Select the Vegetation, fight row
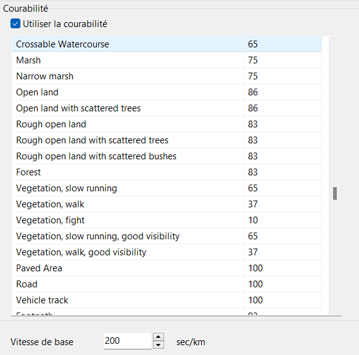Image resolution: width=359 pixels, height=355 pixels. pos(167,220)
